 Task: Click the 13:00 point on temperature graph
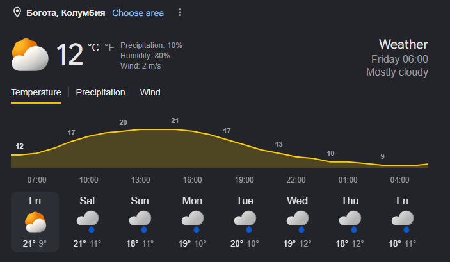[141, 129]
